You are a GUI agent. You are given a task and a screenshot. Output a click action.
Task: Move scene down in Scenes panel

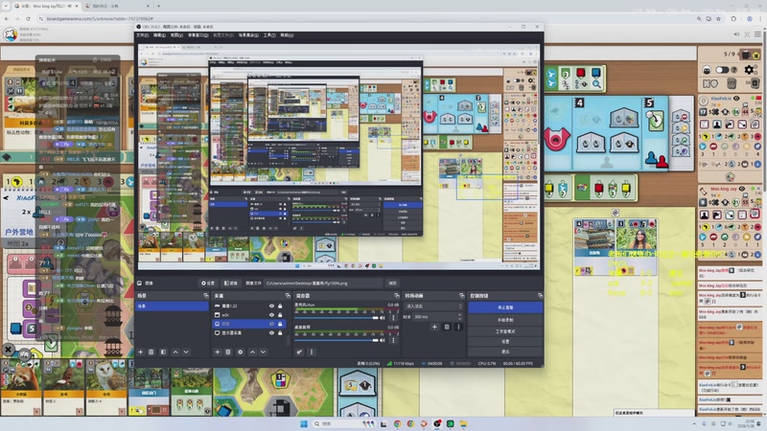click(x=186, y=352)
